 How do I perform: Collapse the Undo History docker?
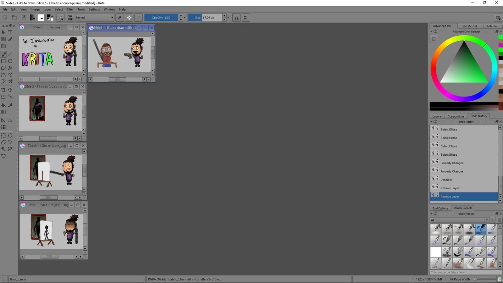click(431, 122)
